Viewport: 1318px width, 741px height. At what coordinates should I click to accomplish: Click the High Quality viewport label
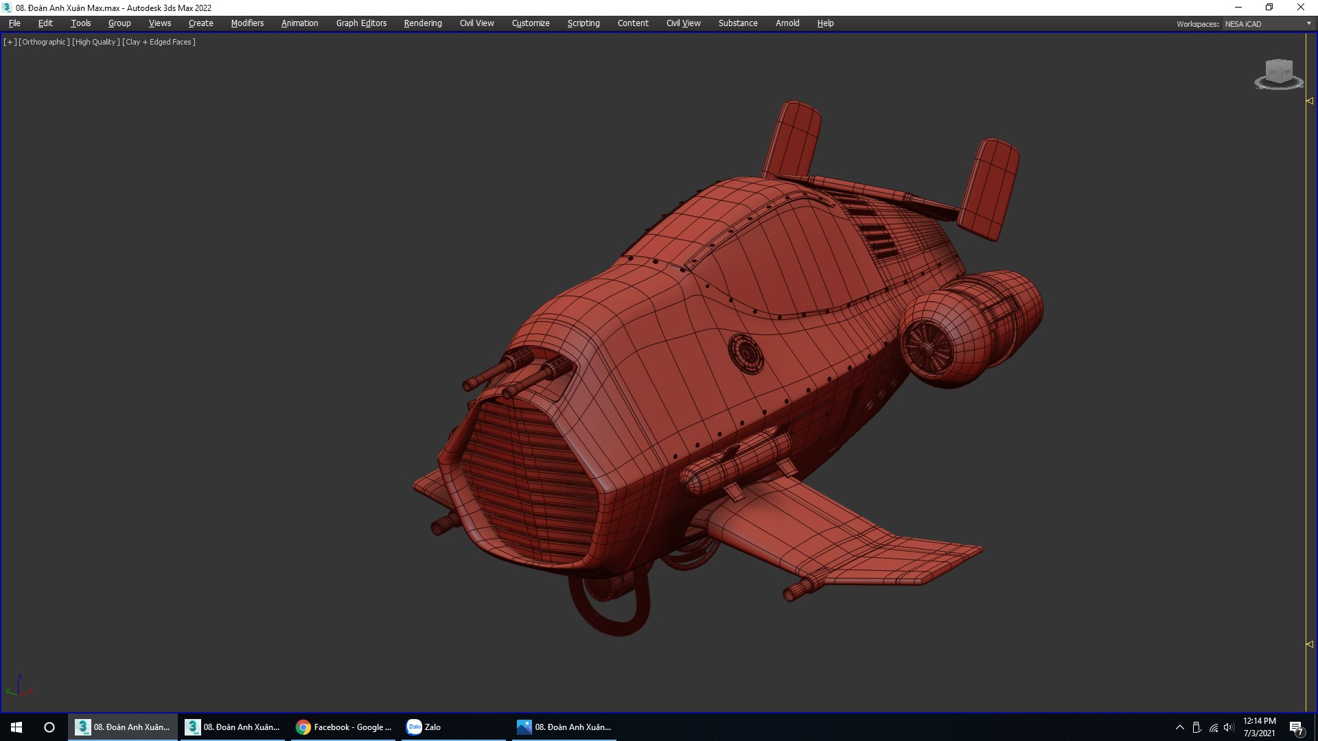point(95,42)
